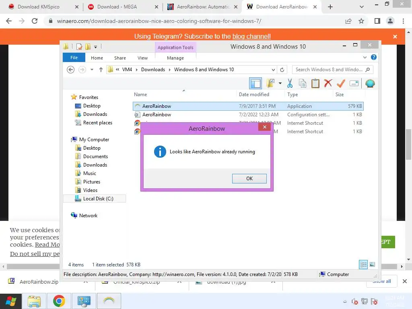Switch to the Share ribbon tab

(120, 58)
